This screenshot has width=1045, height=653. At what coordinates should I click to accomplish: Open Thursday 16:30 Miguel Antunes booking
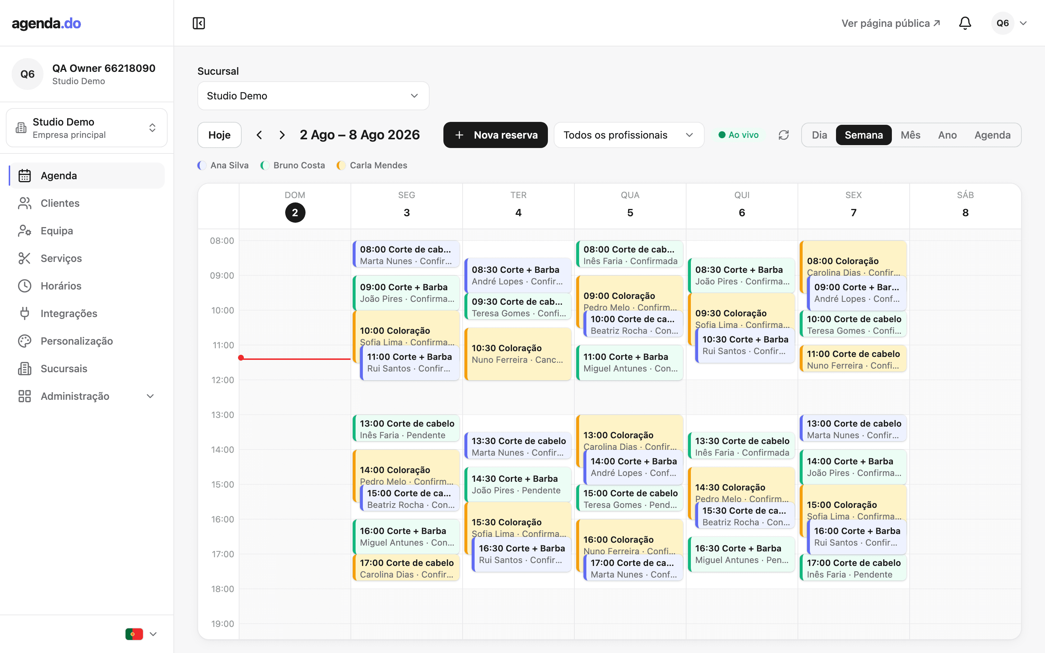click(x=741, y=555)
